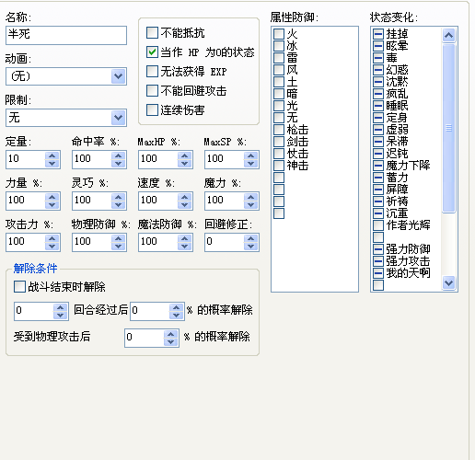Screen dimensions: 475x460
Task: Toggle 疯乱 state change box
Action: [x=378, y=94]
